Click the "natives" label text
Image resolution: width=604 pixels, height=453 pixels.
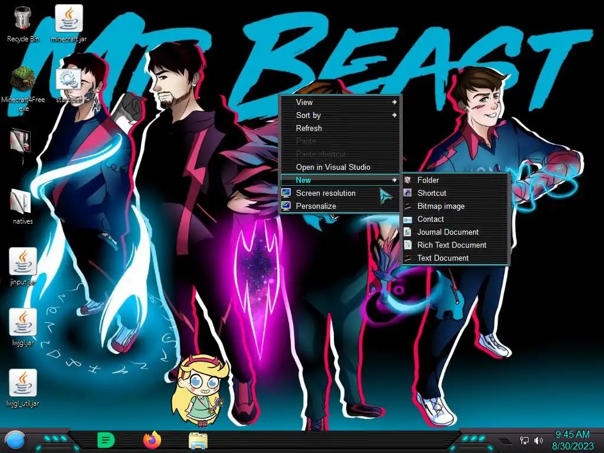point(23,221)
